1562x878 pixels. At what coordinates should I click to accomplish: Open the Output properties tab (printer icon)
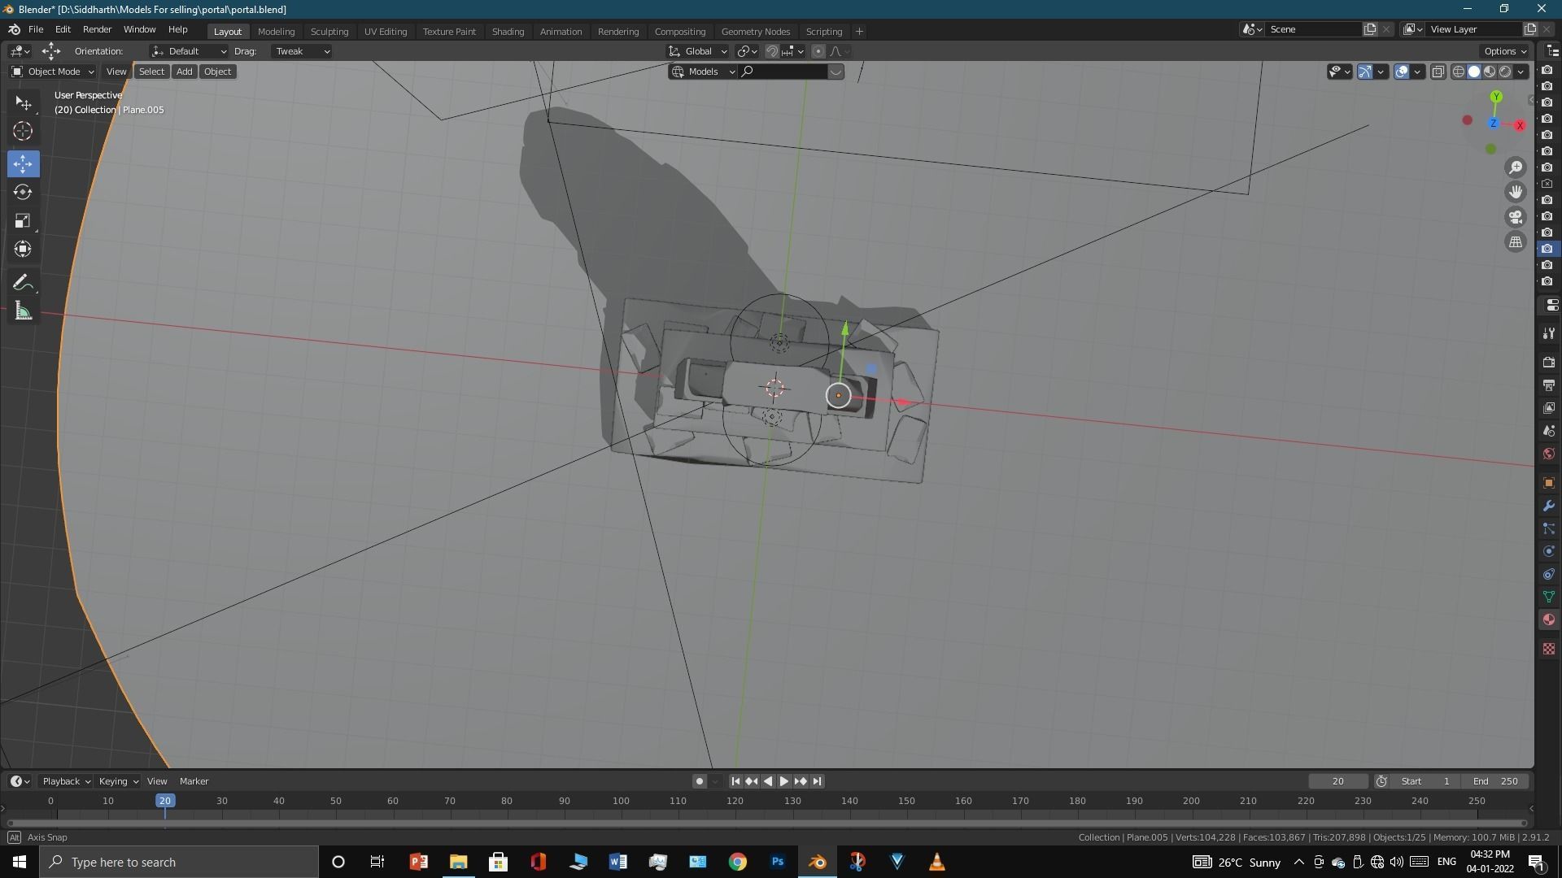coord(1549,385)
